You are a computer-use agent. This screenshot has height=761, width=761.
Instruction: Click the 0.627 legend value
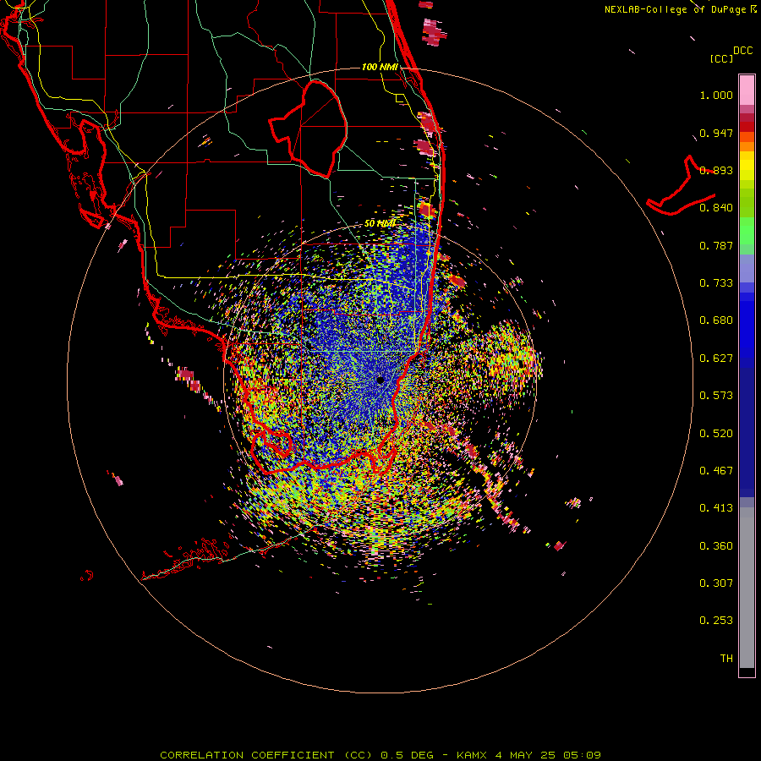coord(716,359)
